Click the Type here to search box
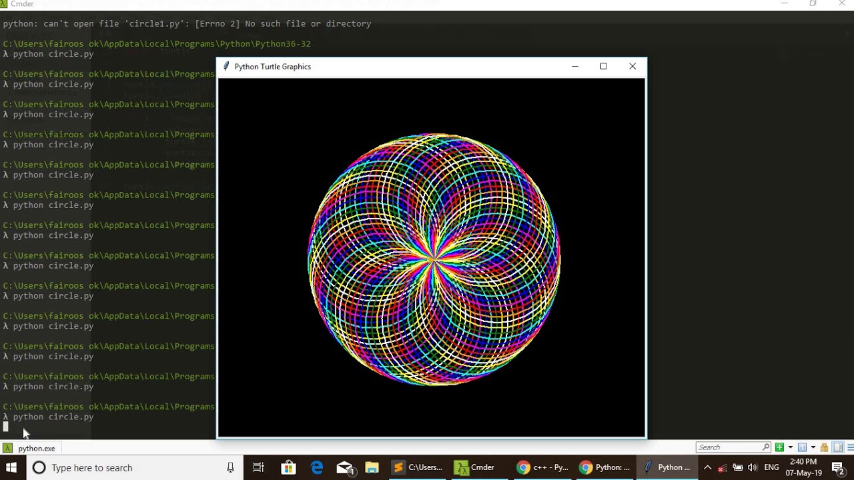This screenshot has width=854, height=480. 133,467
